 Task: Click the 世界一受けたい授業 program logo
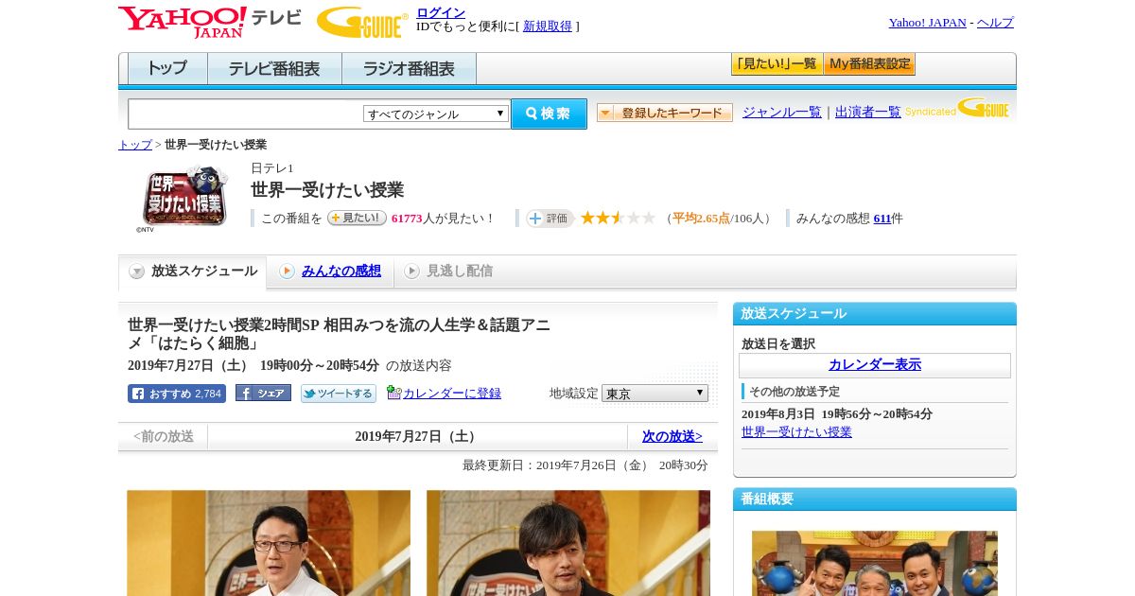pyautogui.click(x=184, y=197)
